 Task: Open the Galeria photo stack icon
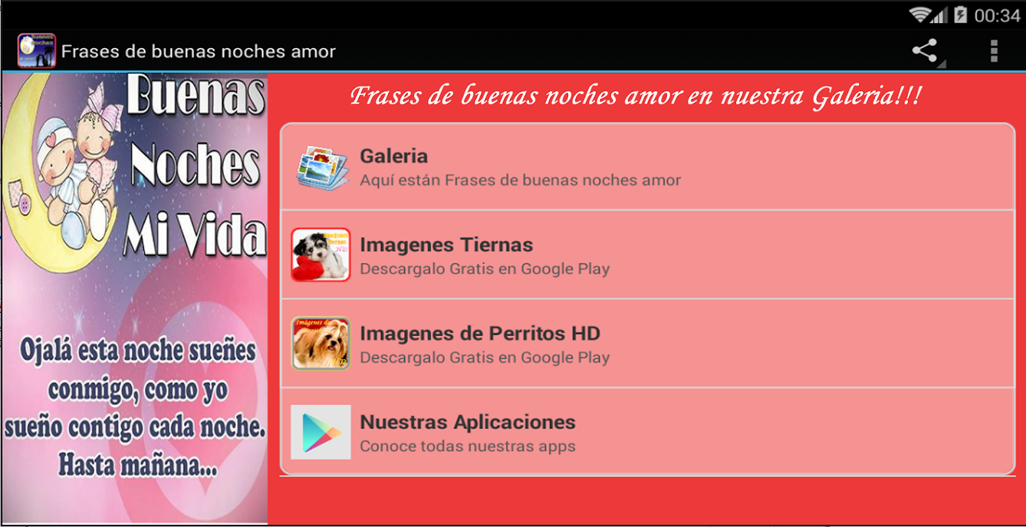(x=321, y=167)
